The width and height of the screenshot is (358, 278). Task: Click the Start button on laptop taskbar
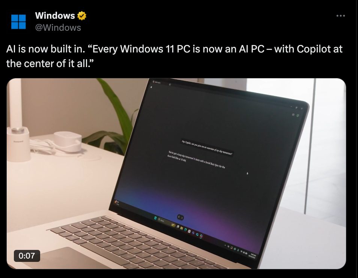coord(155,218)
